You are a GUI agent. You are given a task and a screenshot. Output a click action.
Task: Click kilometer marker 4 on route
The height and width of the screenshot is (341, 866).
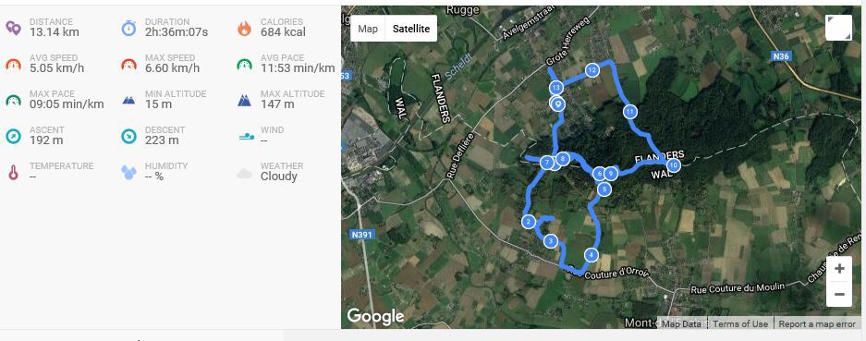tap(591, 255)
